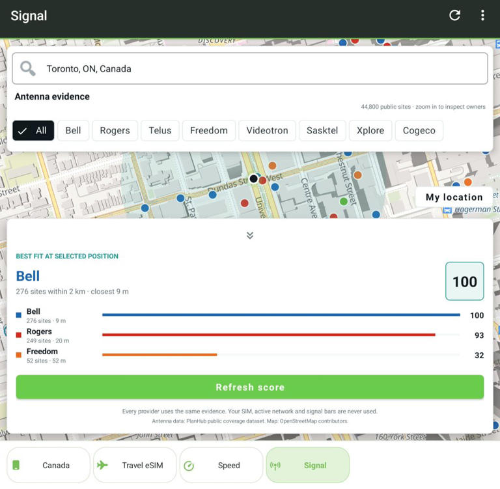Click the green antenna dot near Chestnut Street
The width and height of the screenshot is (500, 489).
point(344,201)
